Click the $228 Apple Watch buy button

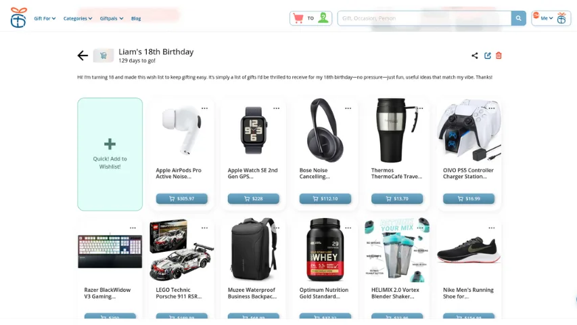click(x=254, y=198)
